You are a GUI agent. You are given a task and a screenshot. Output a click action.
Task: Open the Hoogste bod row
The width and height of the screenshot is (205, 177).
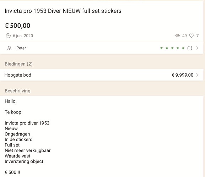tap(102, 75)
